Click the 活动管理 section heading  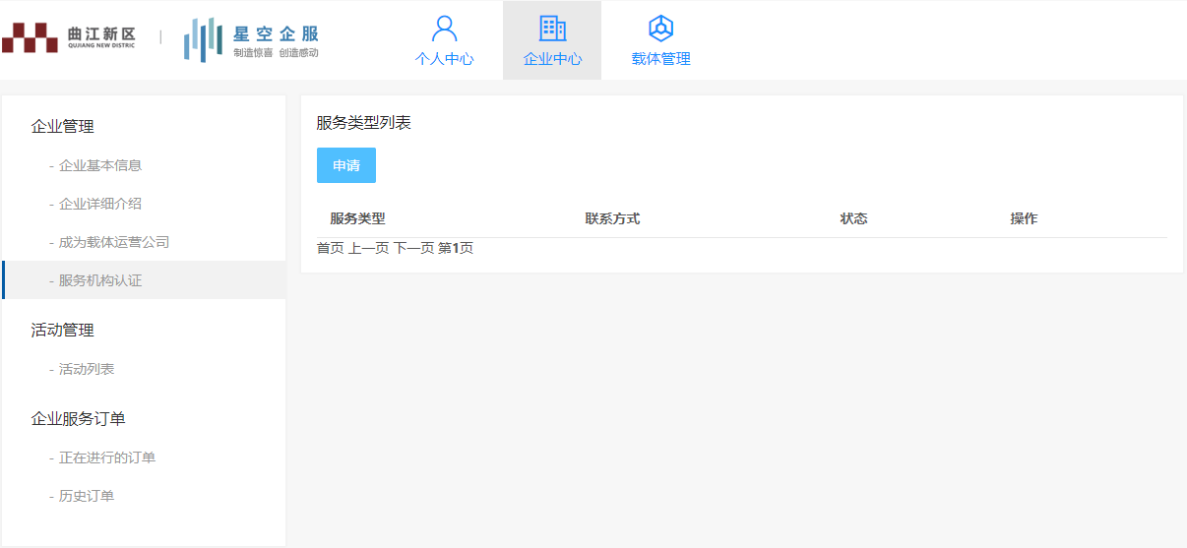coord(63,330)
